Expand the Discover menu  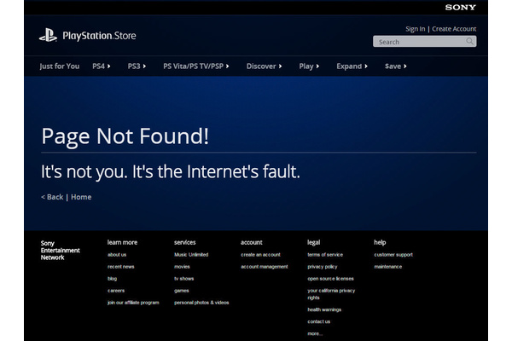tap(265, 66)
